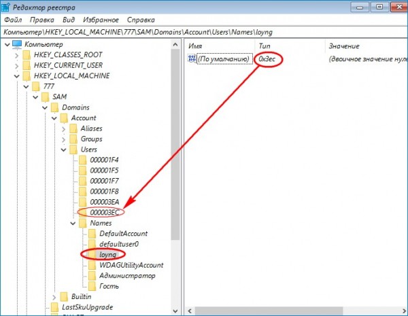The height and width of the screenshot is (316, 408).
Task: Click the tree pane scroll up arrow
Action: pos(175,45)
